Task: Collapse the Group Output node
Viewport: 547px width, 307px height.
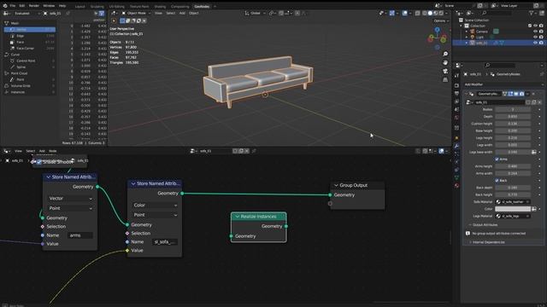Action: 336,185
